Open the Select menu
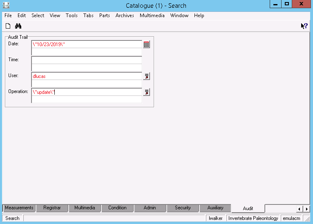Image resolution: width=313 pixels, height=224 pixels. coord(38,16)
